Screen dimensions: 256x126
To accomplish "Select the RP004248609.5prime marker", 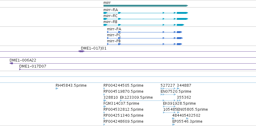I will (x=104, y=124).
